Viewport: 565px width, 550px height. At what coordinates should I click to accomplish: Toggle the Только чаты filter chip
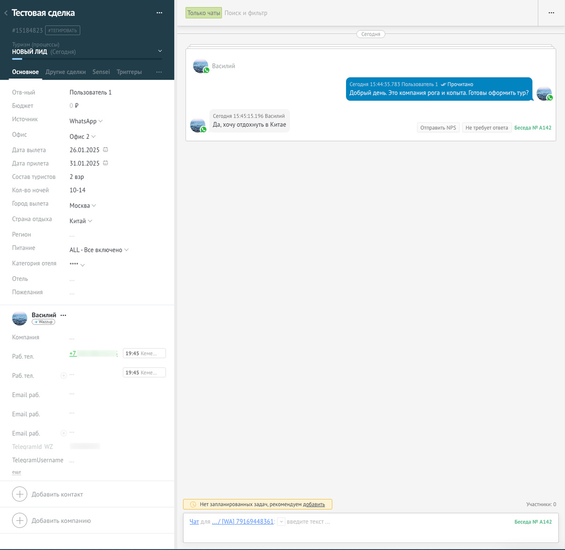[x=203, y=13]
